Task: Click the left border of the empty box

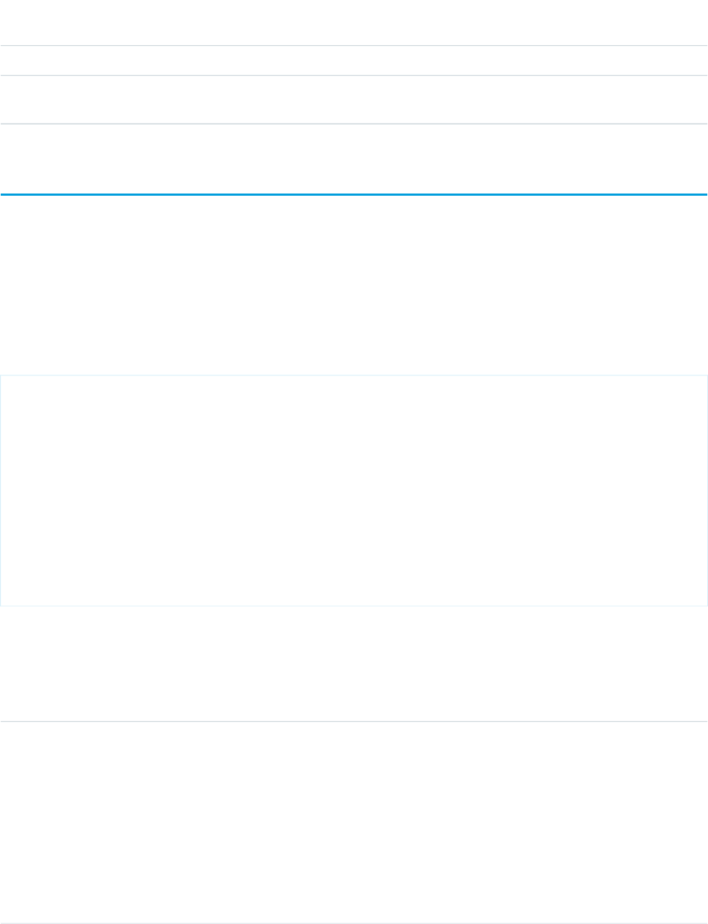Action: coord(1,490)
